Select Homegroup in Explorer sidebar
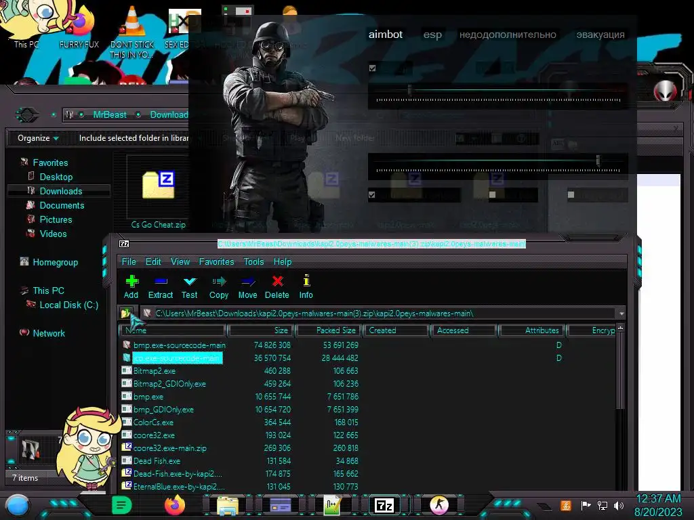 [55, 262]
